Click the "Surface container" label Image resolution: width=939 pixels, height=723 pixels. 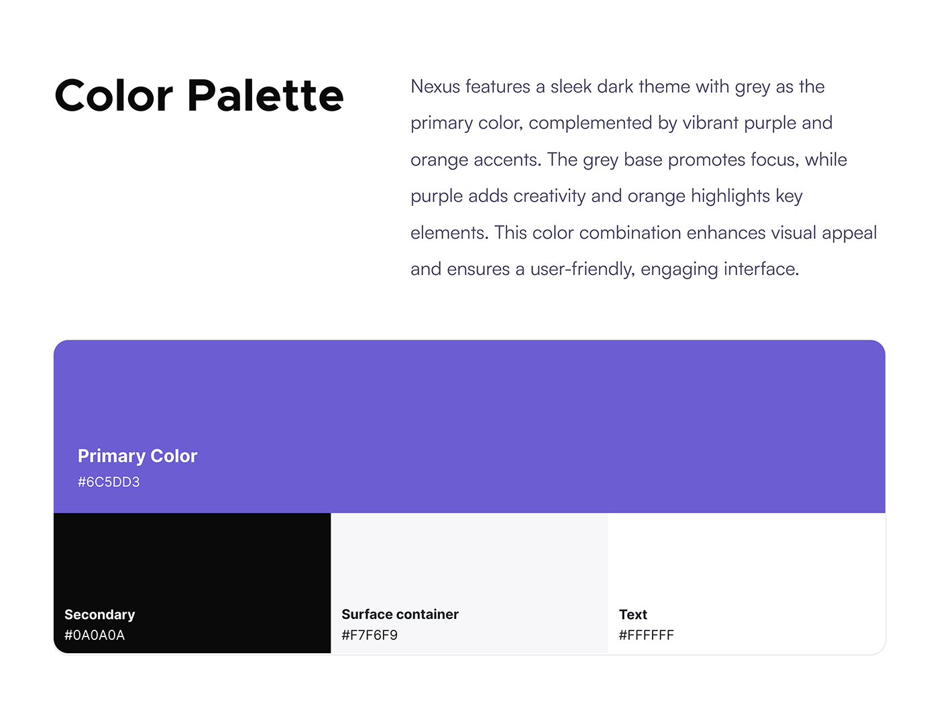coord(400,614)
